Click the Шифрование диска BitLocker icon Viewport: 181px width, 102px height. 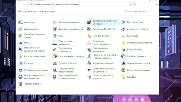point(89,77)
